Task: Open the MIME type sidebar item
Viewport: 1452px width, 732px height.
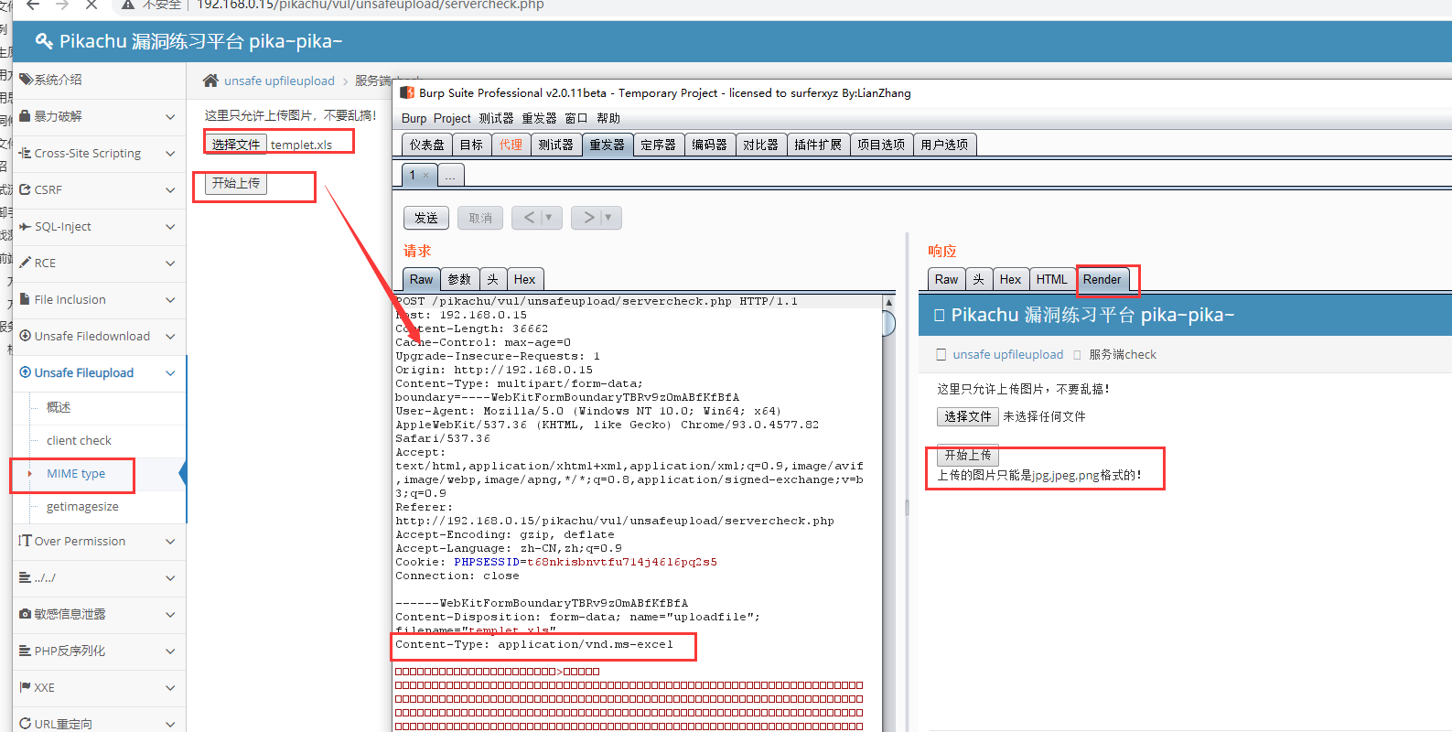Action: tap(76, 474)
